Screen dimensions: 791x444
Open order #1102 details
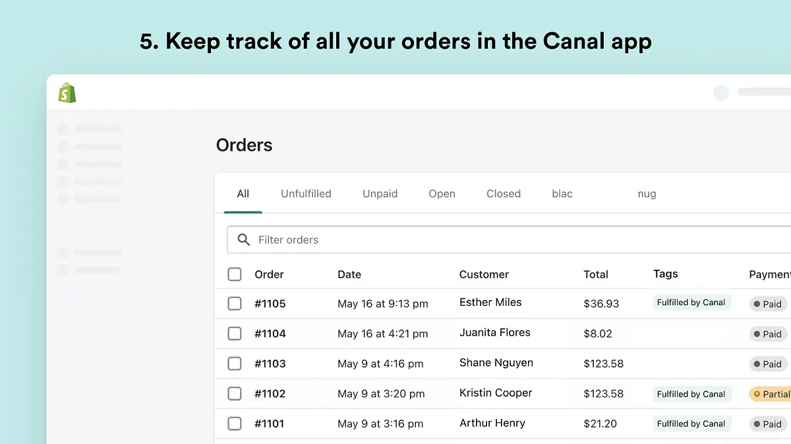coord(270,394)
